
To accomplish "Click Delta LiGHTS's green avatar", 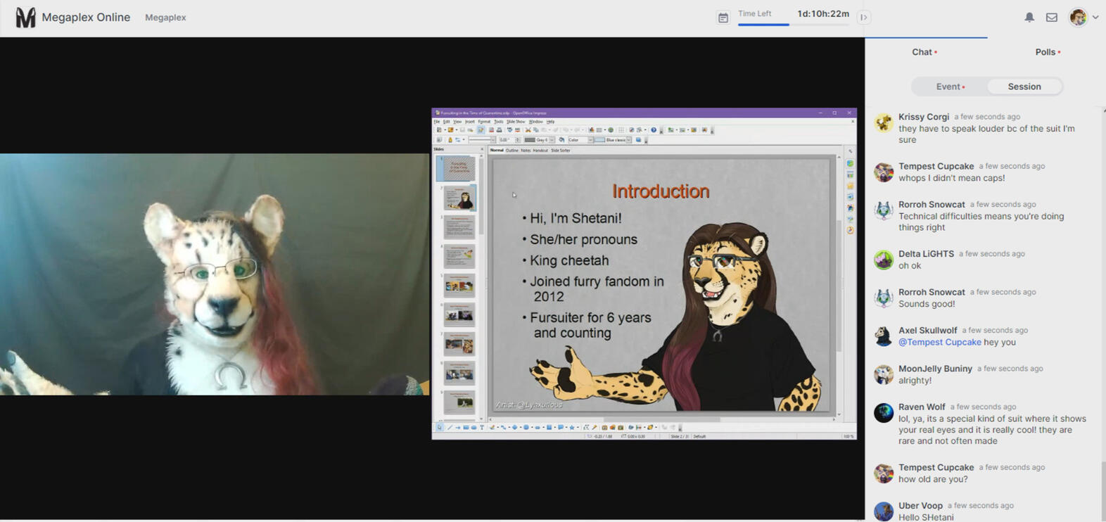I will pos(883,260).
